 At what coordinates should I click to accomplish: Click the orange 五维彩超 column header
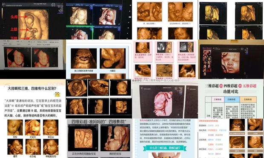(x=248, y=99)
